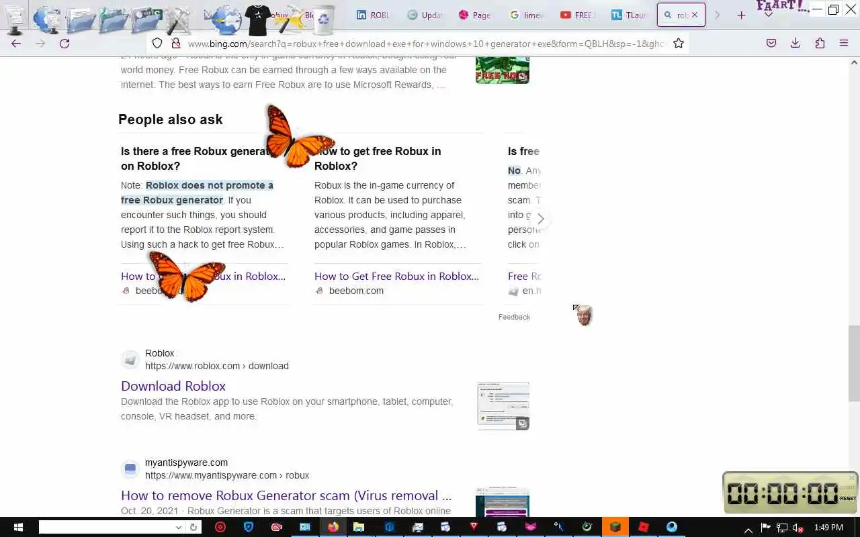Image resolution: width=860 pixels, height=537 pixels.
Task: Click the hammer and wrench dock icon
Action: click(x=178, y=20)
